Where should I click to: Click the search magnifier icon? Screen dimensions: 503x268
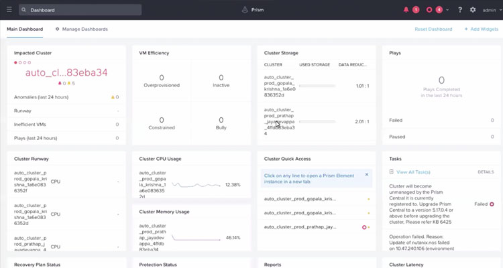(x=23, y=10)
